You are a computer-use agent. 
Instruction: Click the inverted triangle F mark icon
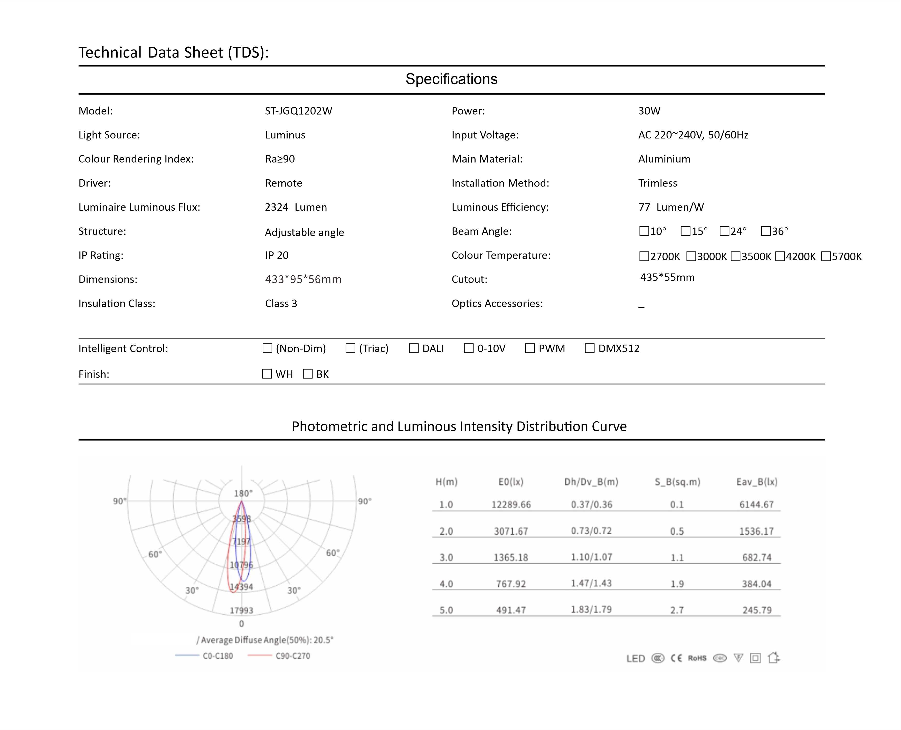tap(738, 658)
